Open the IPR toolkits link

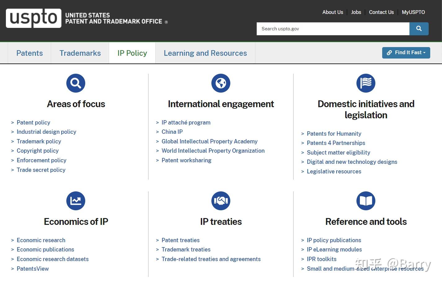click(x=321, y=259)
